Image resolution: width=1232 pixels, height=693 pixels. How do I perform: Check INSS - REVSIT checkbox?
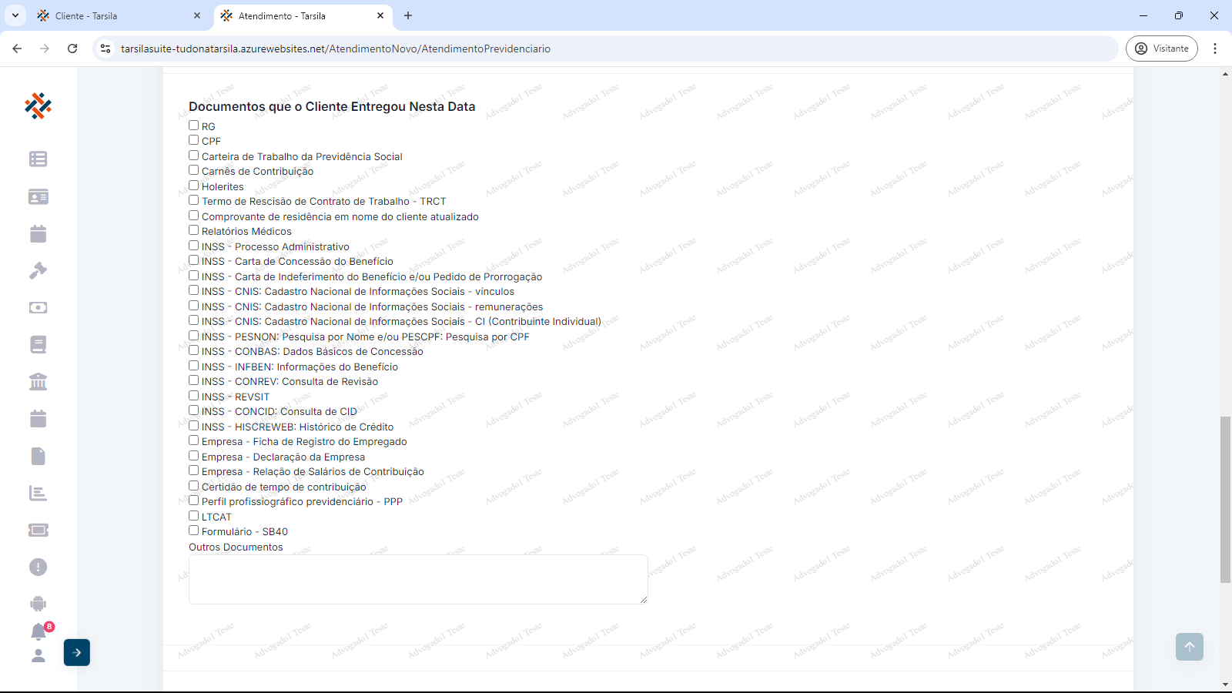194,396
